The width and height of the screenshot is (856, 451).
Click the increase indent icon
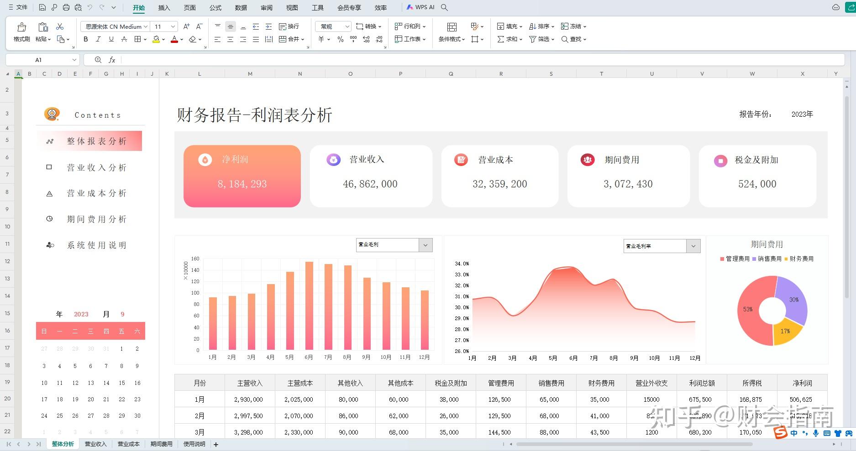(268, 26)
